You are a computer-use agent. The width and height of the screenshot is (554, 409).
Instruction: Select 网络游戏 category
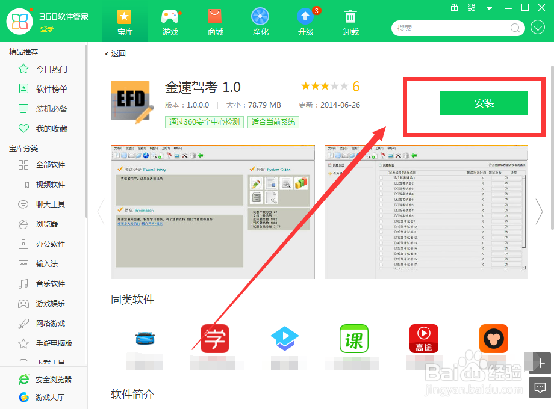point(43,323)
